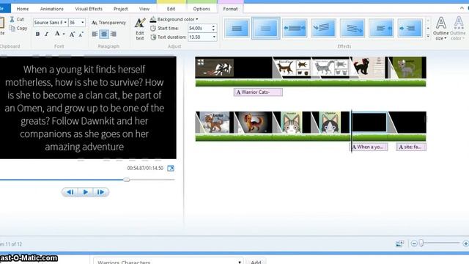Click zoom out minus icon
This screenshot has width=469, height=264.
414,243
